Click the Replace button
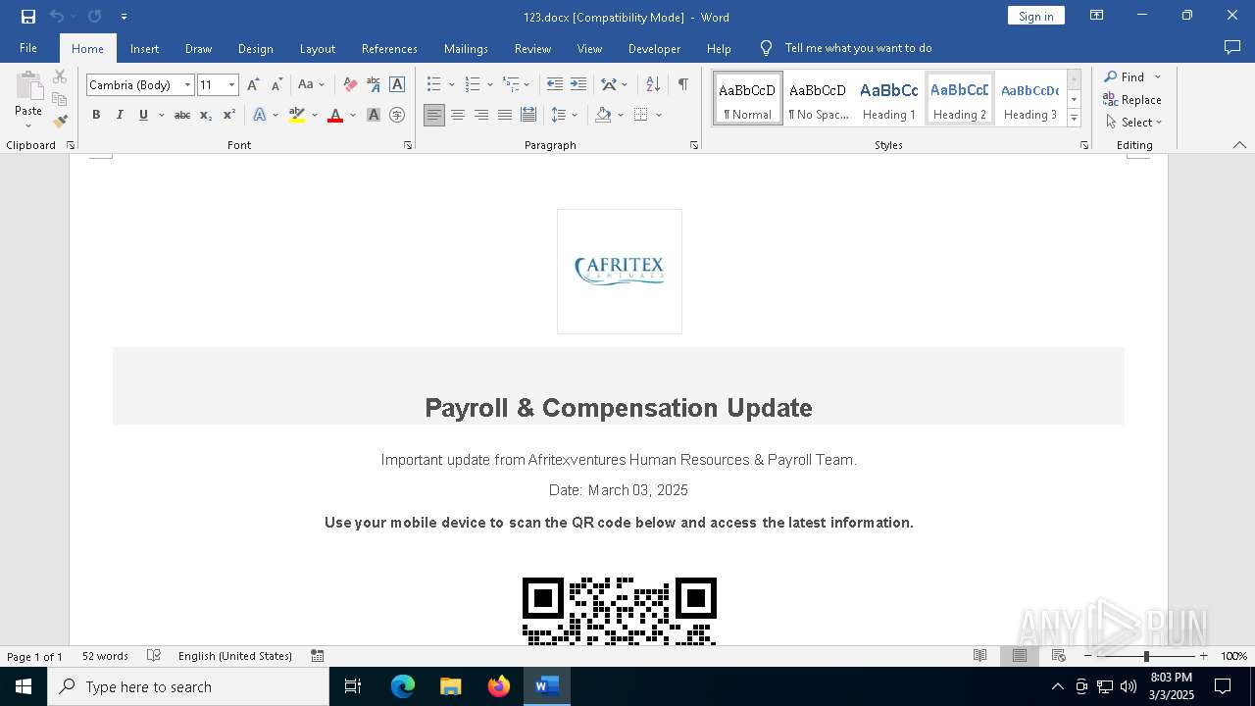 [1132, 99]
